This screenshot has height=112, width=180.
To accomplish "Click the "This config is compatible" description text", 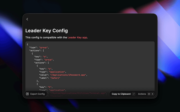I will [x=57, y=38].
